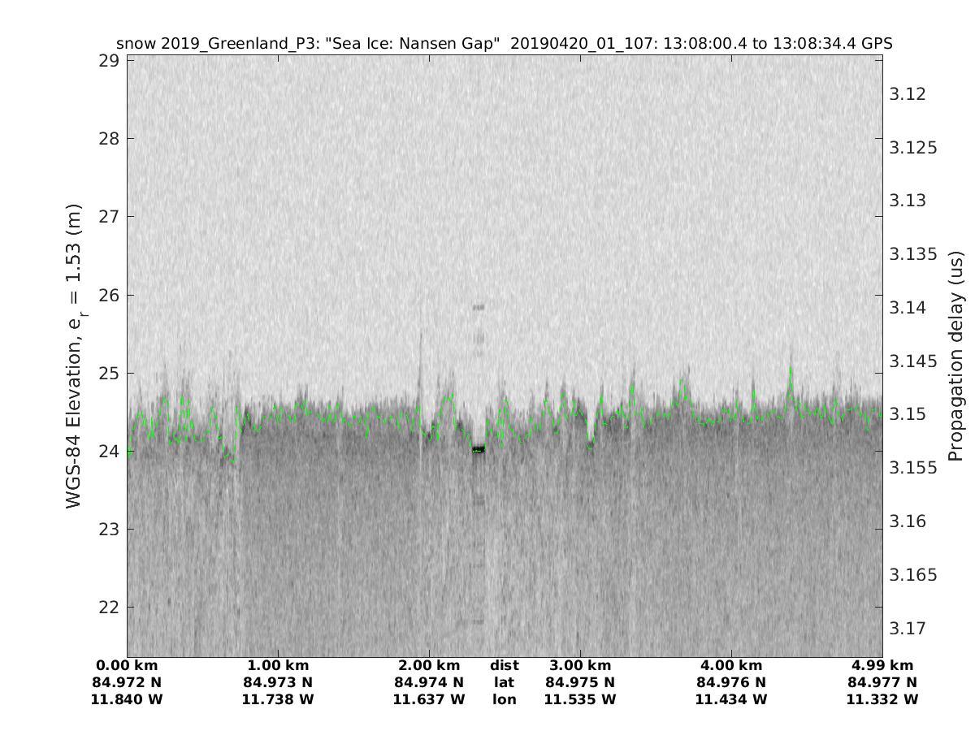Click the 'lat' axis legend text
This screenshot has height=731, width=975.
tap(504, 683)
